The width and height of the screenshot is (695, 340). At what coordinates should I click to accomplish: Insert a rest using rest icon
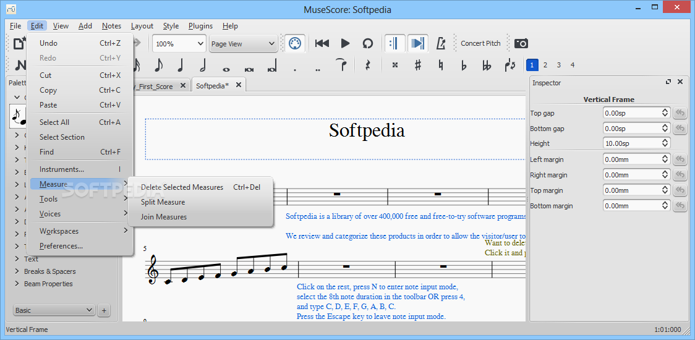point(367,65)
